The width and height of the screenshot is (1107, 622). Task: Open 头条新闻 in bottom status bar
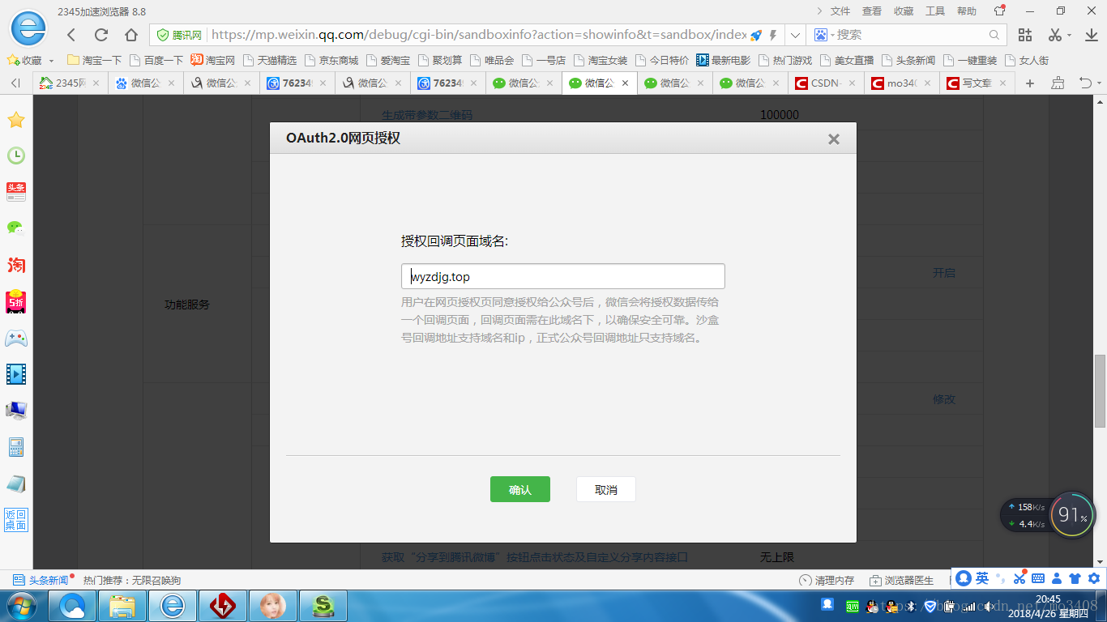coord(41,580)
